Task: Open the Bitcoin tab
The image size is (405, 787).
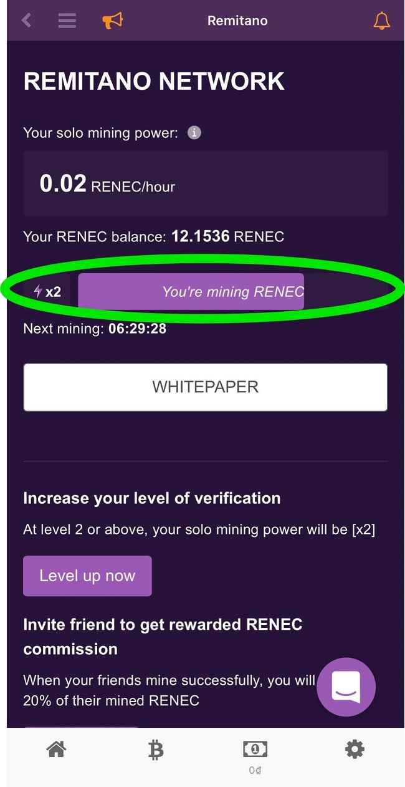Action: click(x=156, y=750)
